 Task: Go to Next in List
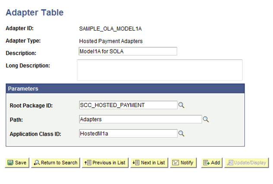[x=149, y=163]
